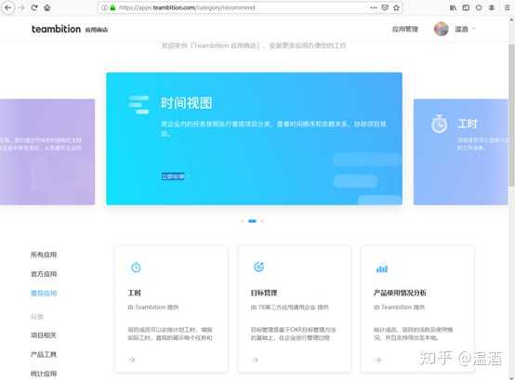Image resolution: width=515 pixels, height=380 pixels.
Task: Click the 工时 stopwatch icon on the right banner
Action: coord(439,124)
